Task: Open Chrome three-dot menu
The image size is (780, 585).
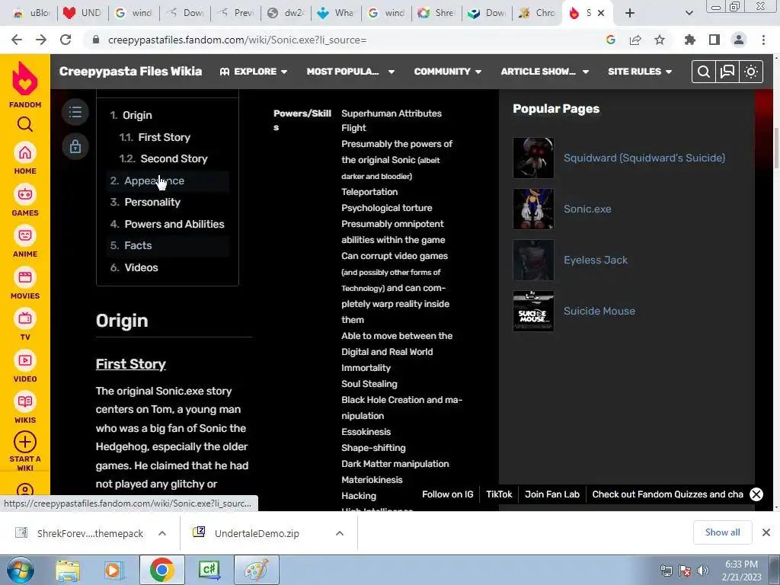Action: (x=763, y=40)
